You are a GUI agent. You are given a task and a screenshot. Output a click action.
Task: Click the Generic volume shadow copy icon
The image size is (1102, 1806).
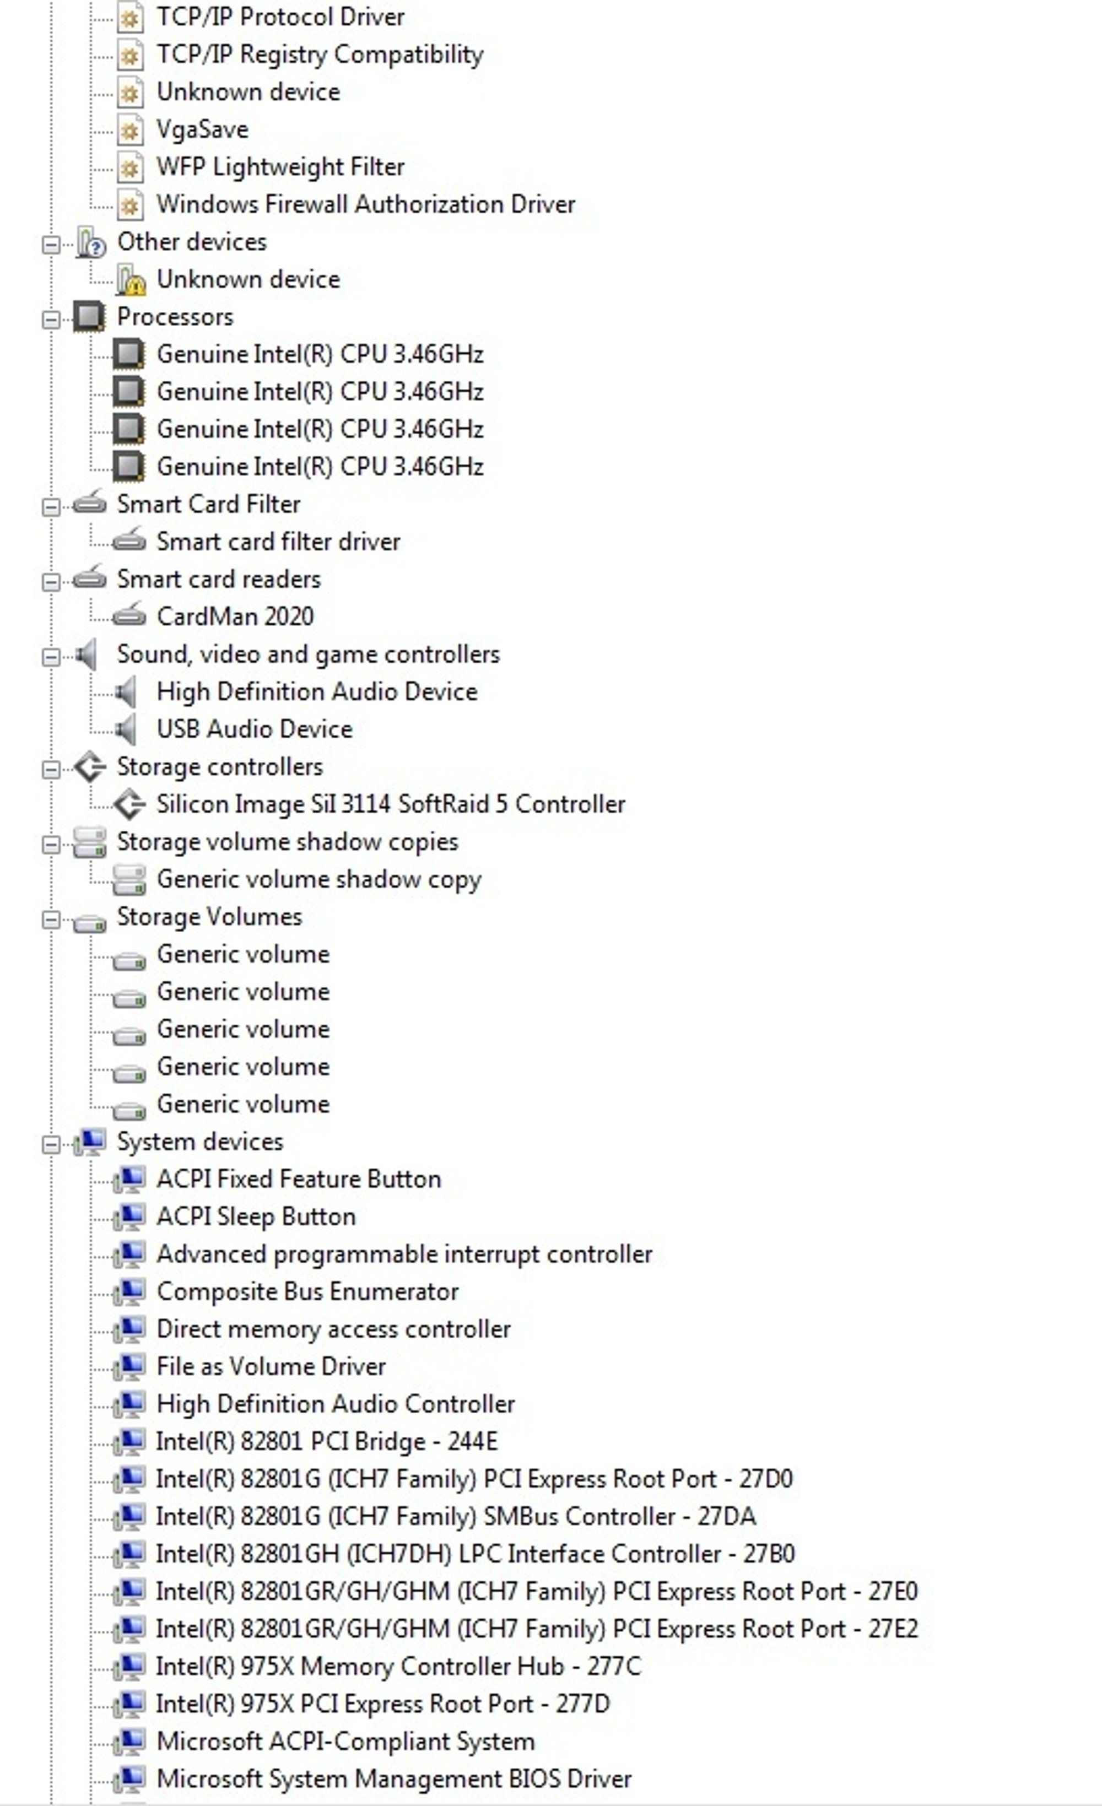pos(129,879)
